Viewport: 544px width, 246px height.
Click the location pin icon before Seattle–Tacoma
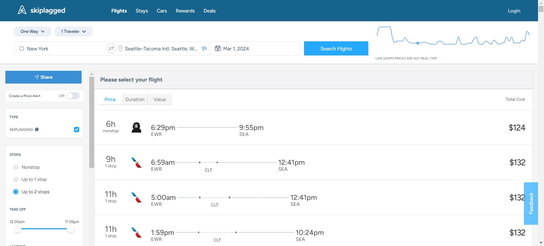[x=120, y=48]
